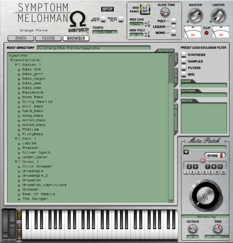
Task: Click the Master volume knob
Action: [x=195, y=16]
